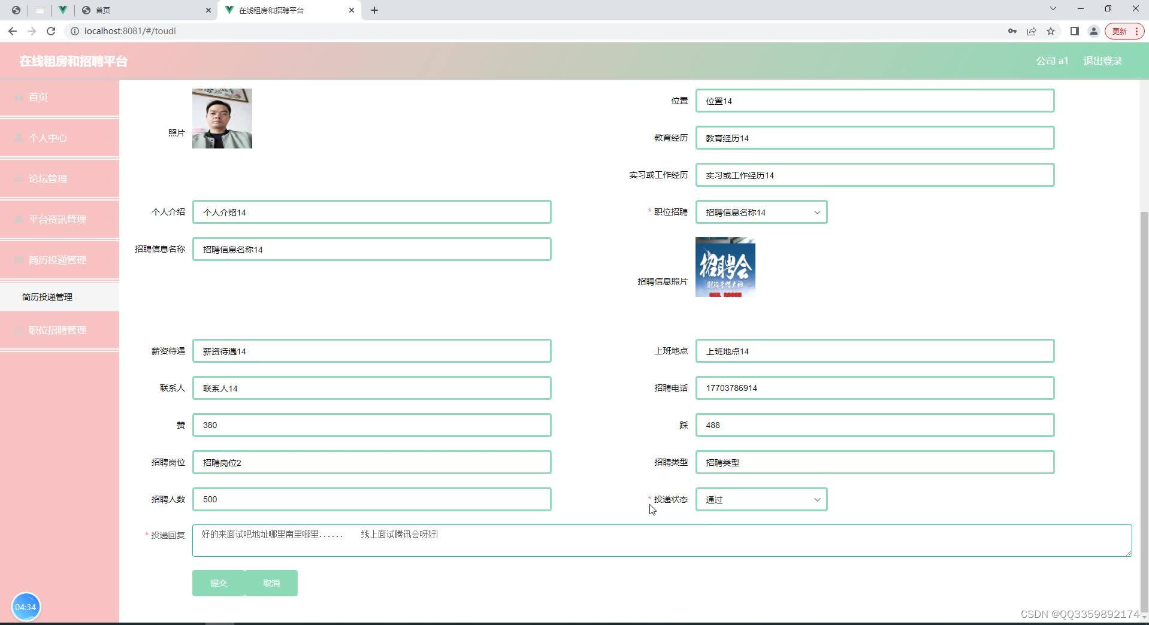Focus the 教育经历 input field
The image size is (1149, 625).
coord(875,138)
